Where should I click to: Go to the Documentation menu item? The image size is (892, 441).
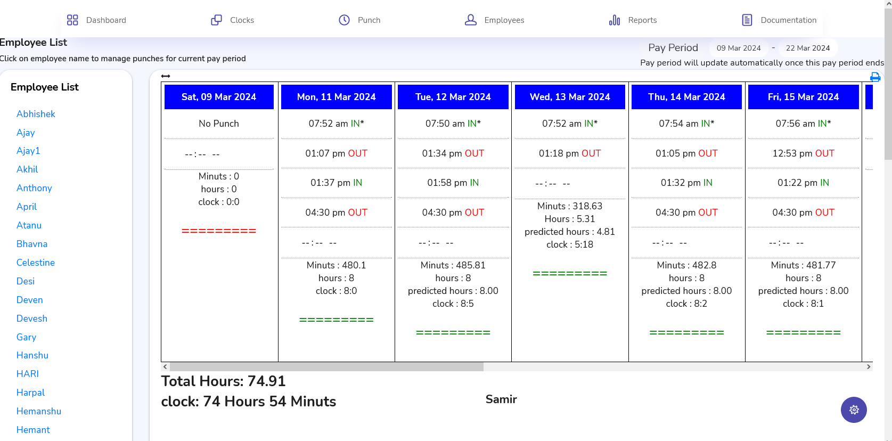pos(788,20)
